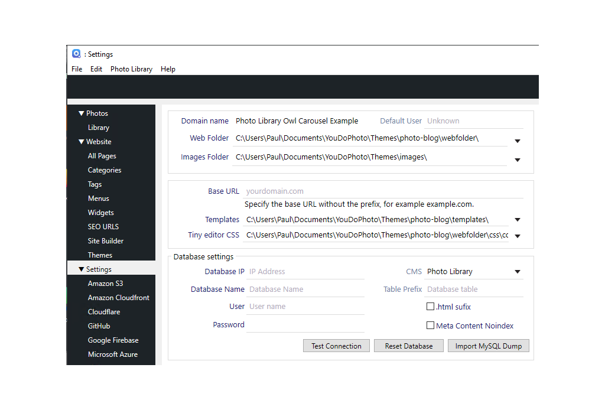Image resolution: width=605 pixels, height=410 pixels.
Task: Click the Default User field
Action: pyautogui.click(x=474, y=121)
